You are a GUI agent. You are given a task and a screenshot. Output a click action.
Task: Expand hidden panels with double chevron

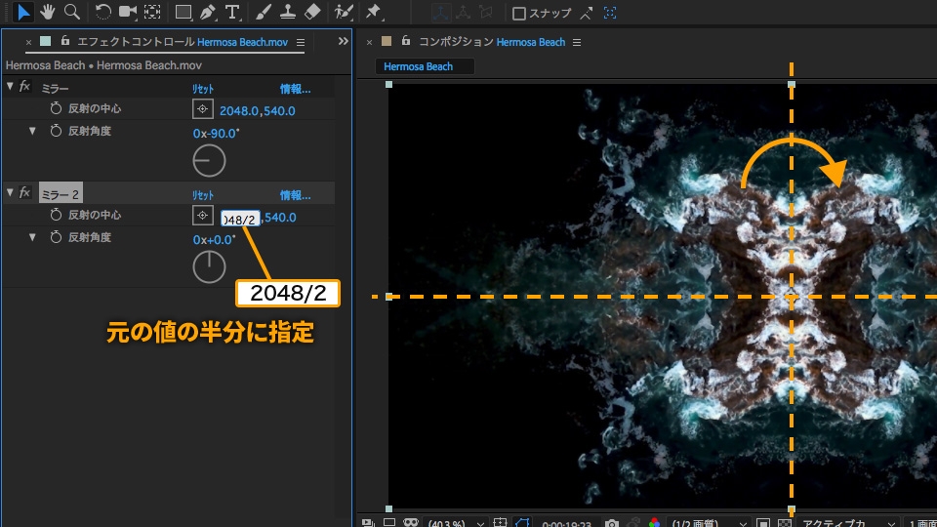(x=343, y=41)
